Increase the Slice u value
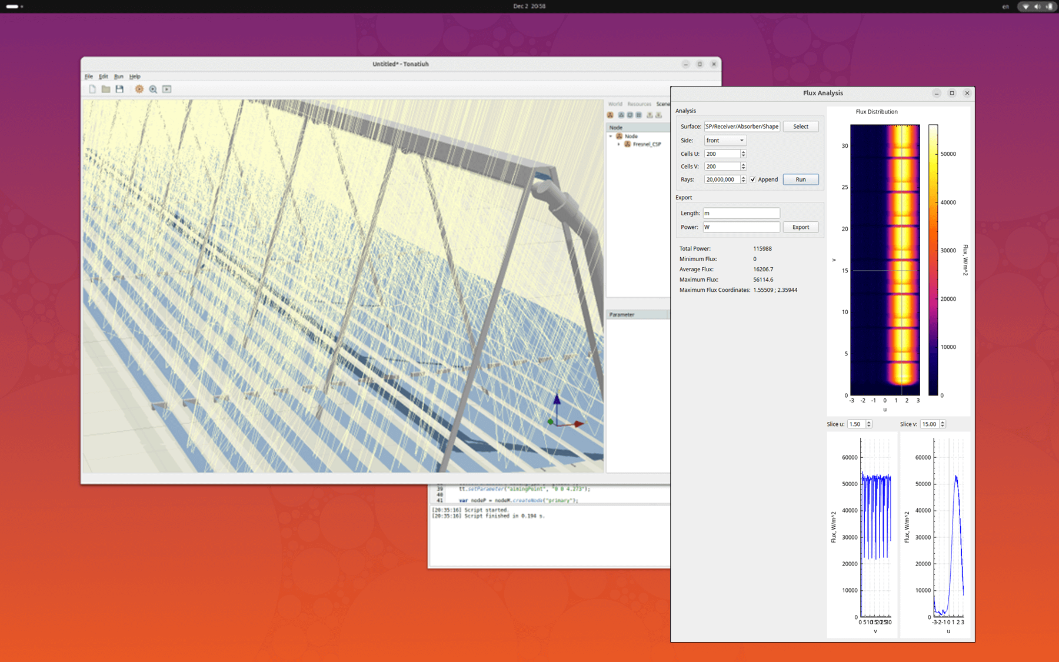Viewport: 1059px width, 662px height. (869, 422)
